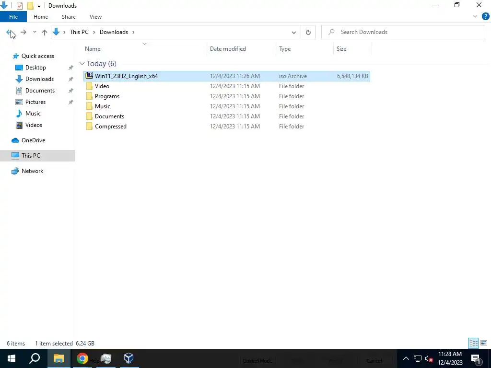Screen dimensions: 491x368
Task: Open the Share ribbon tab
Action: pos(69,17)
